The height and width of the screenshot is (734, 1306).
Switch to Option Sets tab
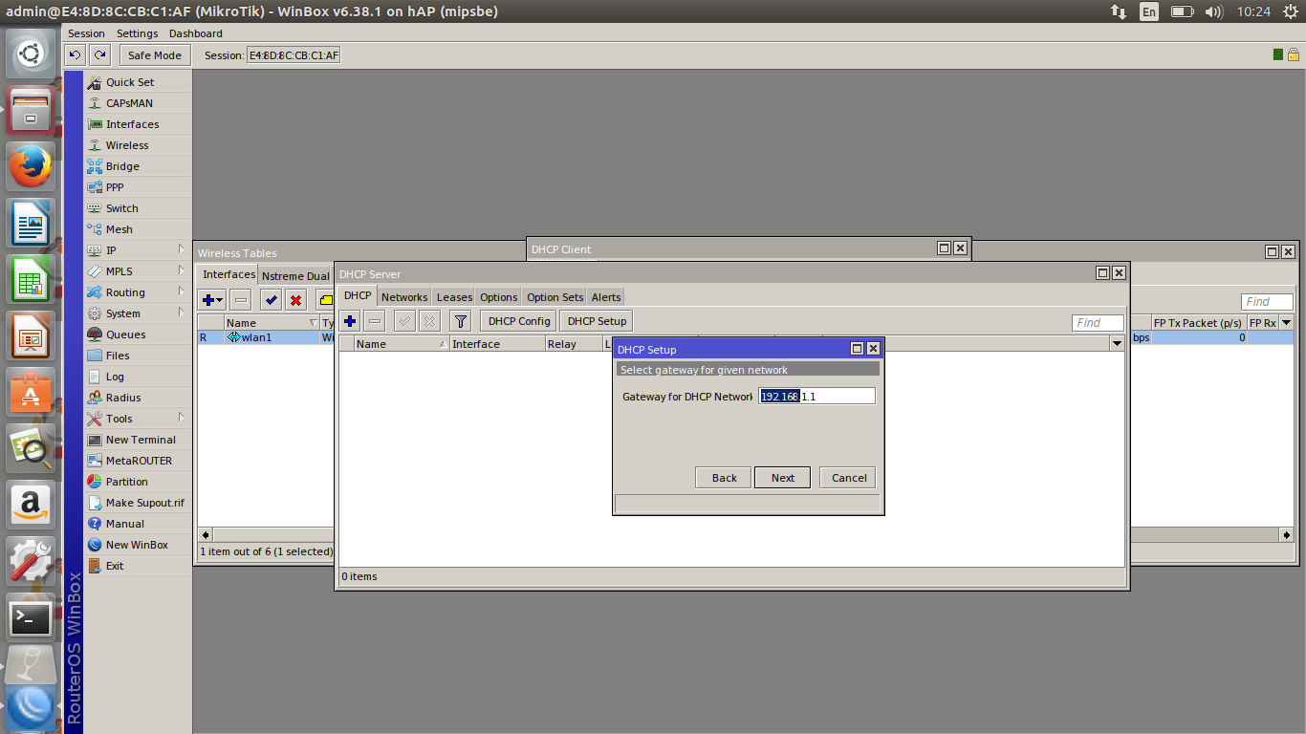click(x=555, y=297)
